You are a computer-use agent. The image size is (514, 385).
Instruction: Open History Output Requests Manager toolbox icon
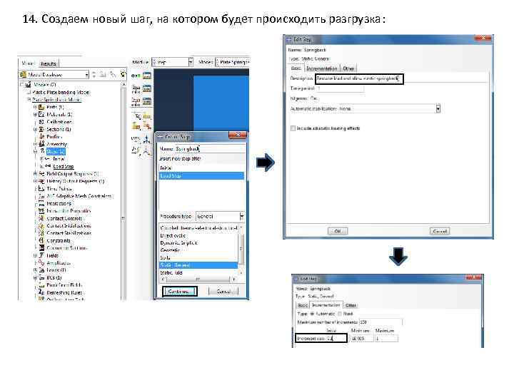click(147, 101)
